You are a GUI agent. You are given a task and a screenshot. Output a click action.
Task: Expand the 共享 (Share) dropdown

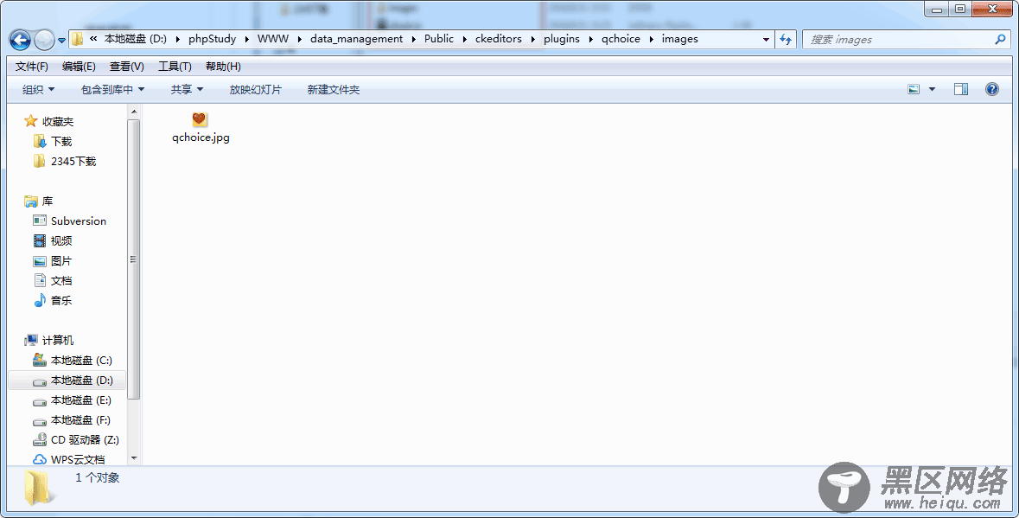click(187, 90)
